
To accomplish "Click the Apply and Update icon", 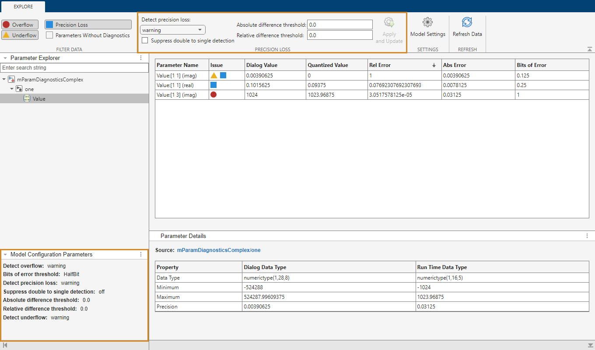I will (x=389, y=23).
